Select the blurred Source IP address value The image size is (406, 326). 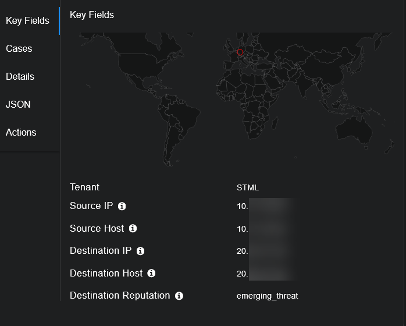[x=268, y=206]
